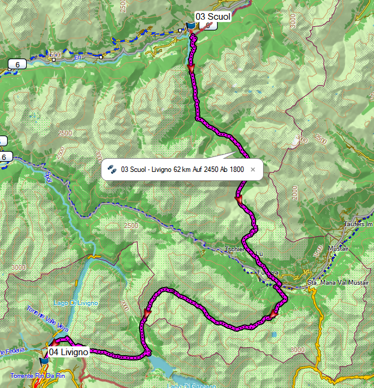
Task: Select the blue flag marker at Livigno
Action: (x=45, y=362)
